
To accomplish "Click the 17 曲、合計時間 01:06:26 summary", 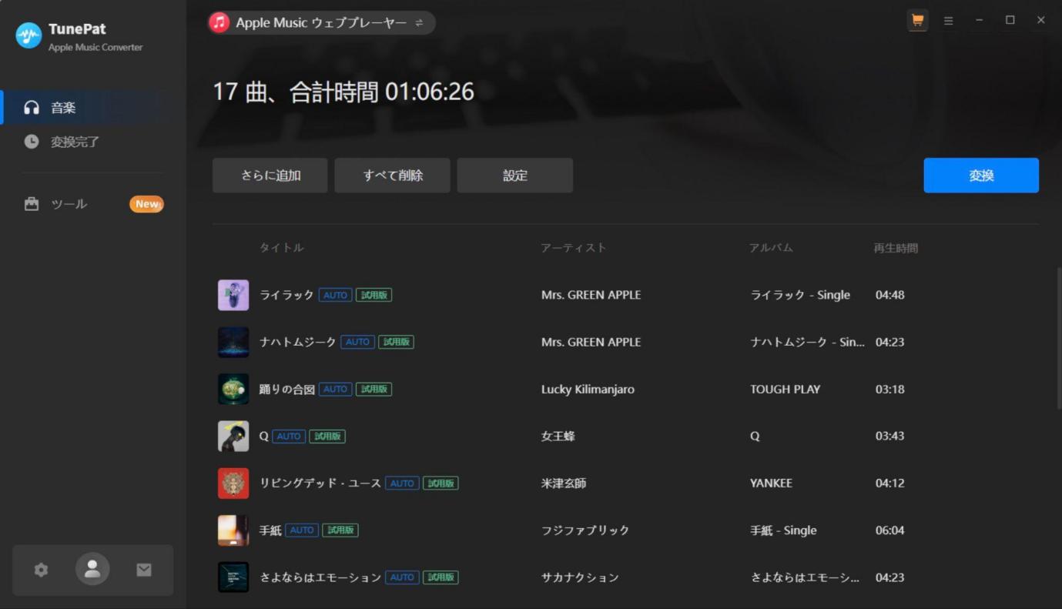I will click(x=343, y=92).
